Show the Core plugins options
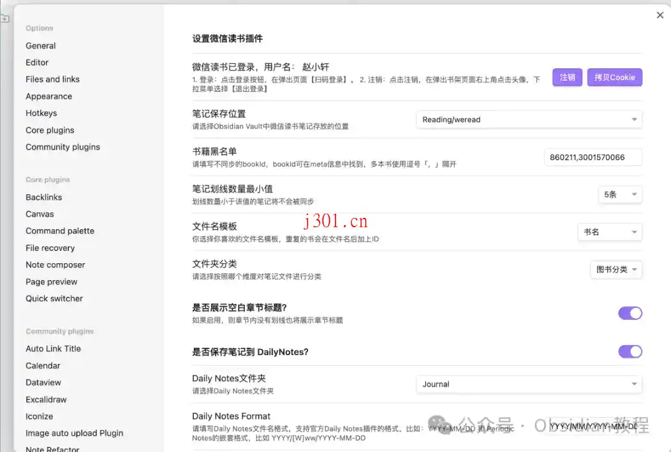 click(x=50, y=130)
